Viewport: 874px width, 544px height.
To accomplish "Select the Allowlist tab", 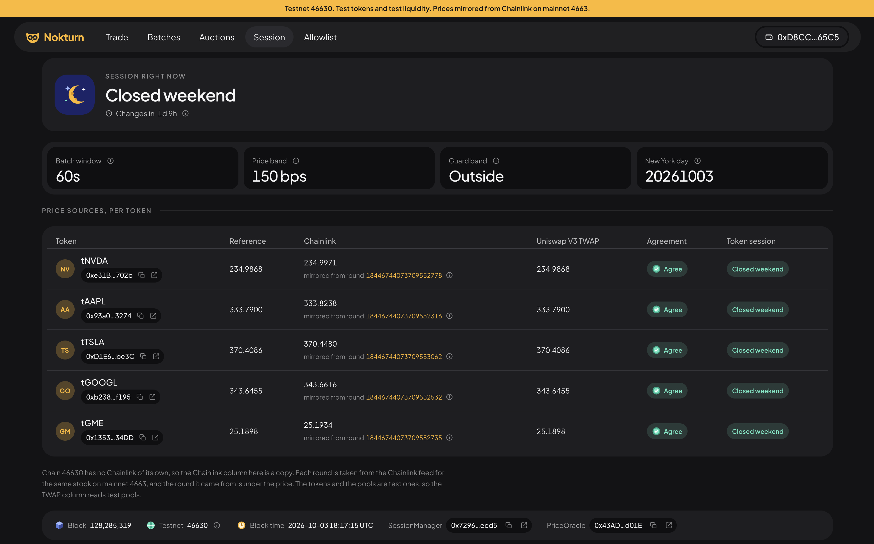I will click(320, 37).
